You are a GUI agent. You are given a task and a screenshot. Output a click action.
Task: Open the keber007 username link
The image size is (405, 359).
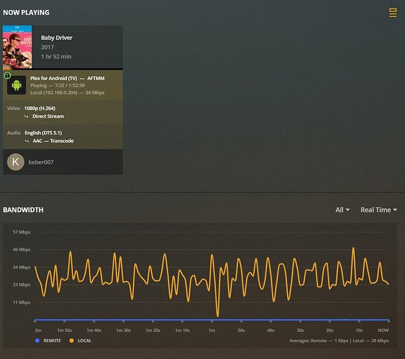[x=41, y=162]
